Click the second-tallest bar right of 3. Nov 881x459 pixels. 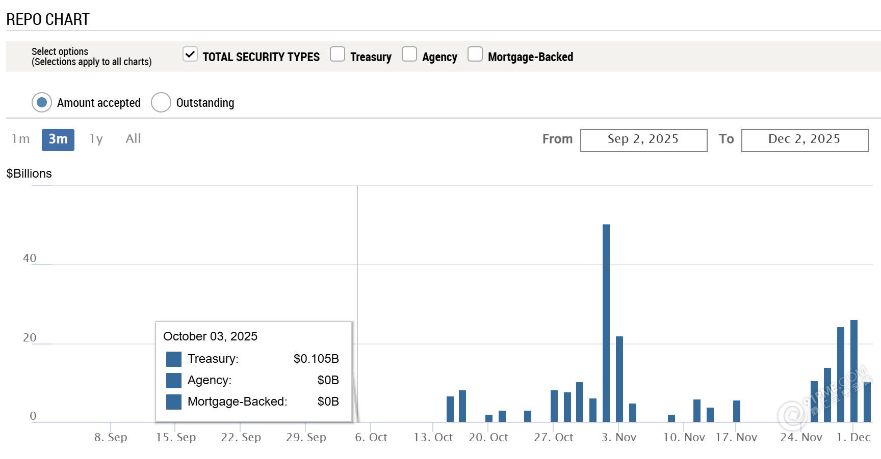(x=619, y=379)
